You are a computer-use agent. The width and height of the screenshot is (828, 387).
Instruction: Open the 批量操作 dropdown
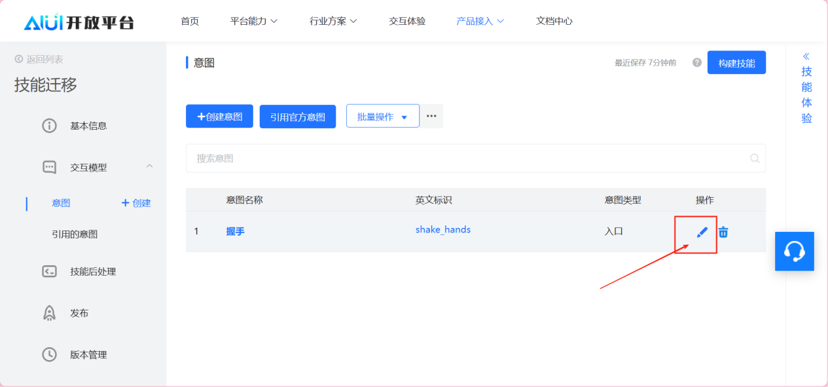(x=382, y=117)
